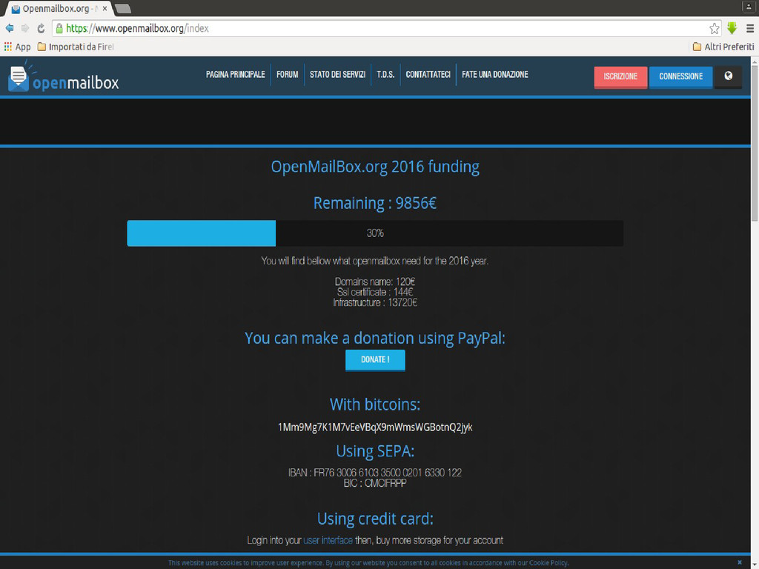This screenshot has height=569, width=759.
Task: Click the browser forward arrow
Action: [24, 29]
